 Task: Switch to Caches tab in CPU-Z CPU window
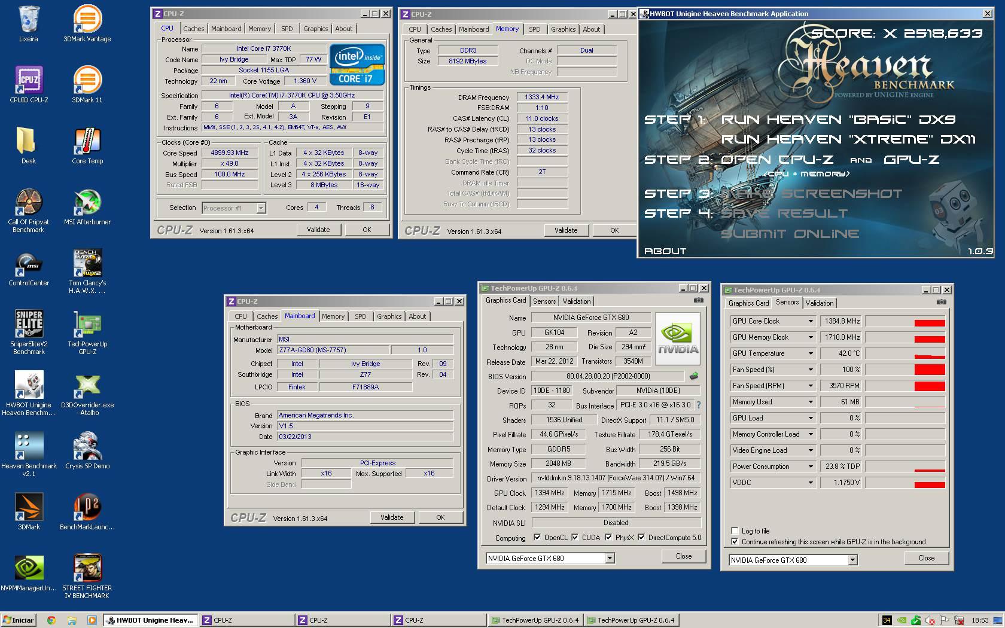[193, 29]
